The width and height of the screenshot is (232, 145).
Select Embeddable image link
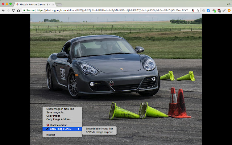[x=99, y=129]
